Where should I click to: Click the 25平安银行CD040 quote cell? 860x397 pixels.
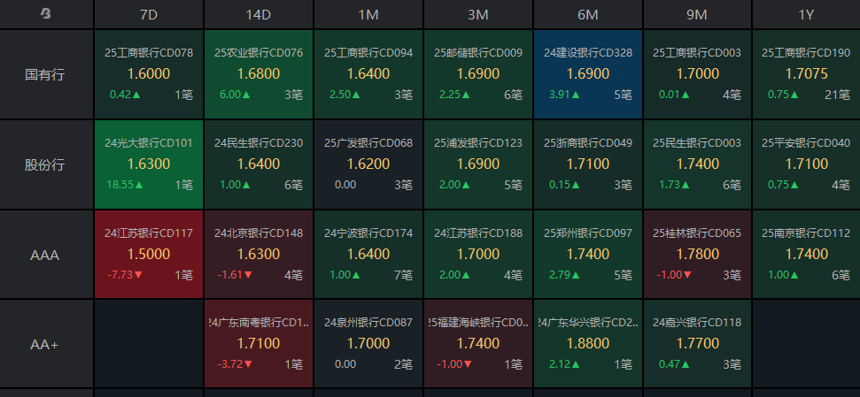(806, 164)
